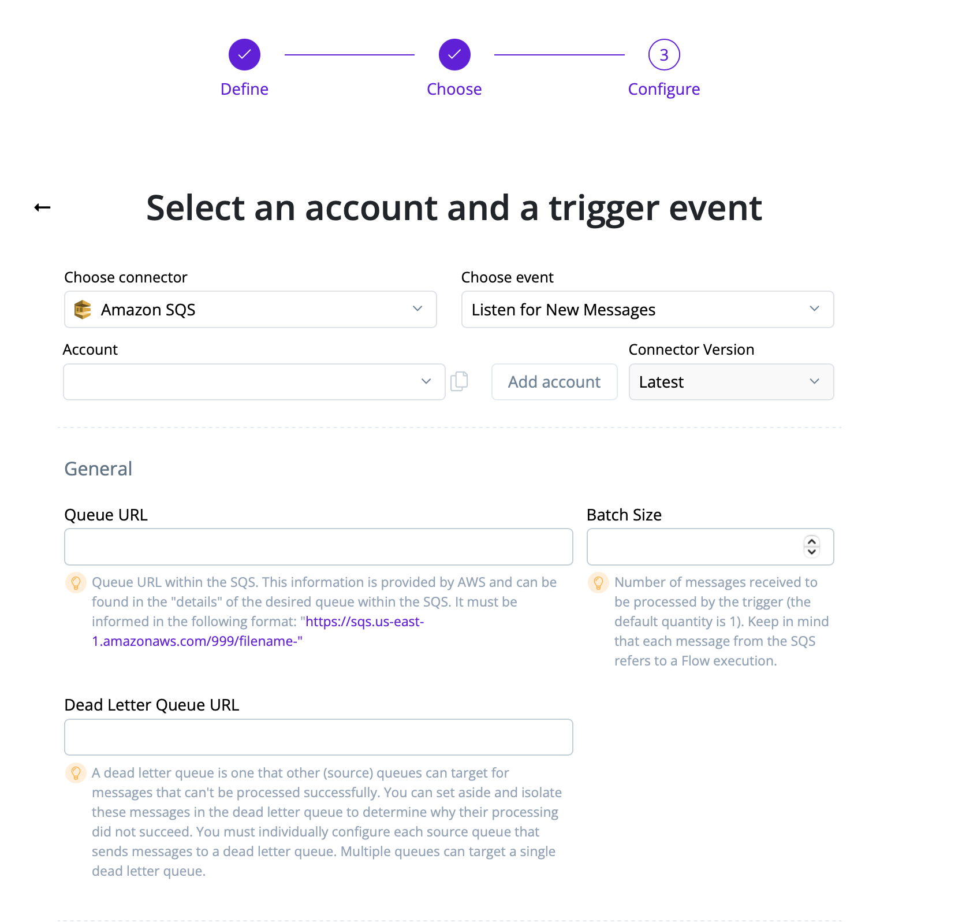Click the Dead Letter Queue hint lightbulb

click(x=76, y=774)
